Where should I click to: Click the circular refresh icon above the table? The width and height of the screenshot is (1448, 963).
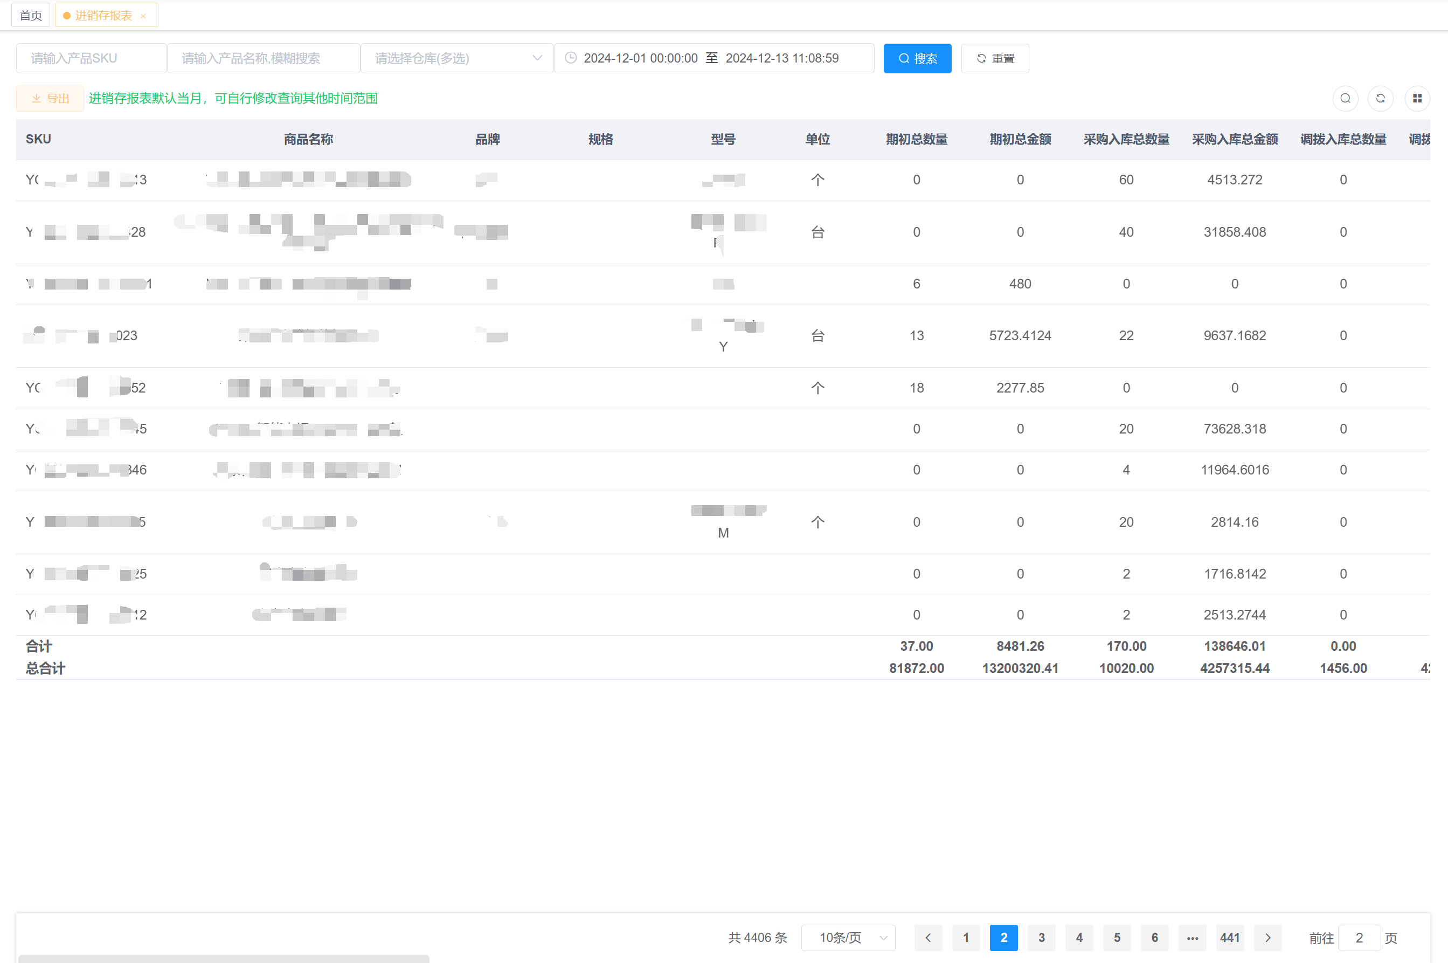click(1381, 98)
